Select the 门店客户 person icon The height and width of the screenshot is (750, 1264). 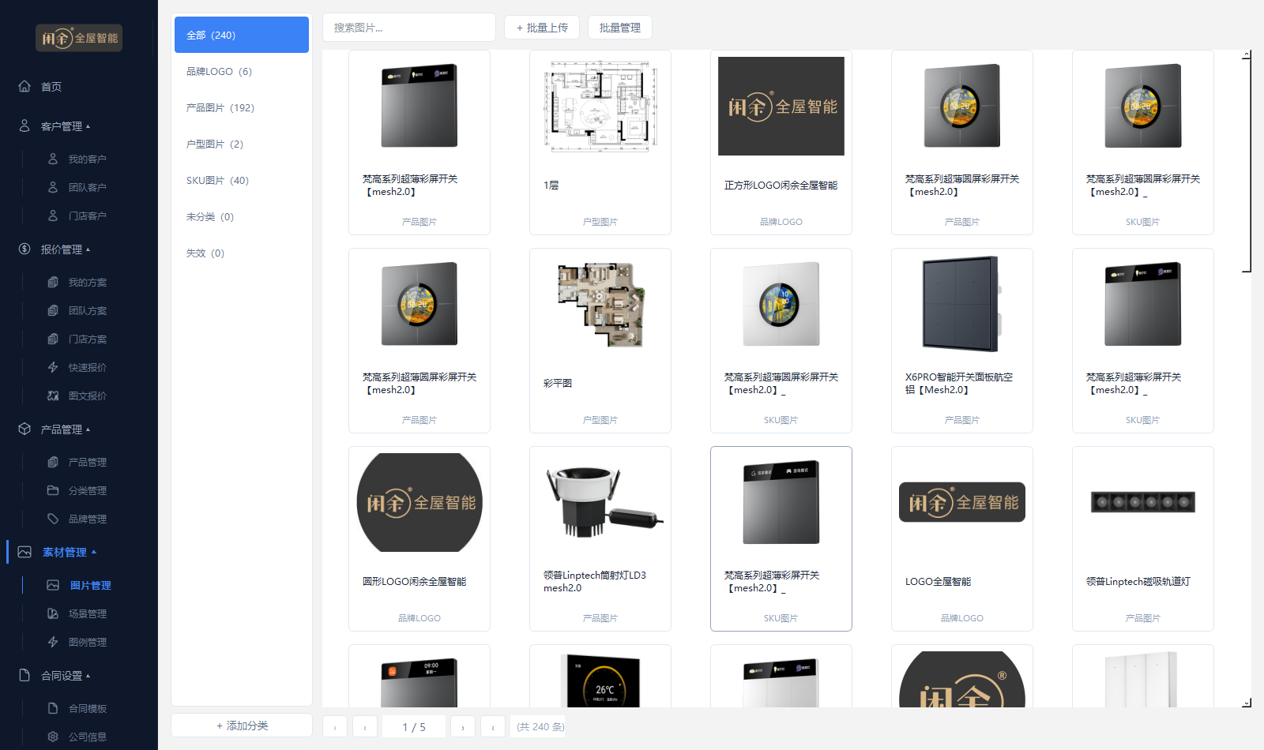click(x=53, y=216)
